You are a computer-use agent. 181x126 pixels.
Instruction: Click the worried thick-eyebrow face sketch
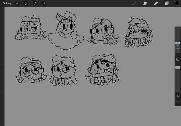[102, 70]
